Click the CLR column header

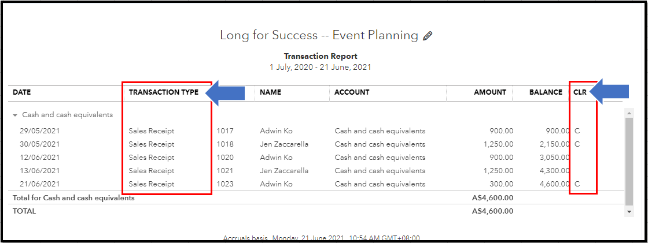click(x=580, y=92)
